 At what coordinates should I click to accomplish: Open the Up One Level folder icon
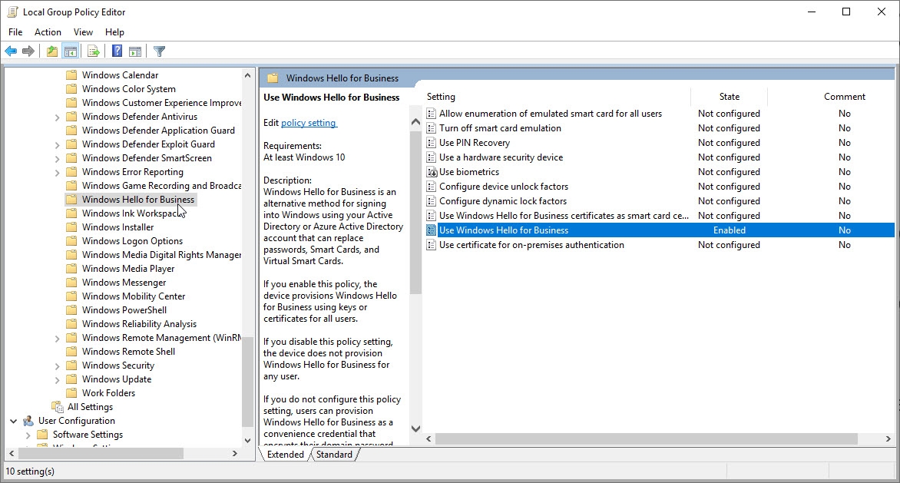51,51
